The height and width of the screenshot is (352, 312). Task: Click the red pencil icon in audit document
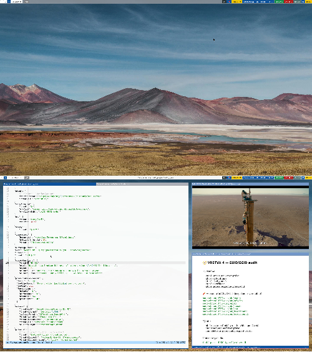[204, 294]
